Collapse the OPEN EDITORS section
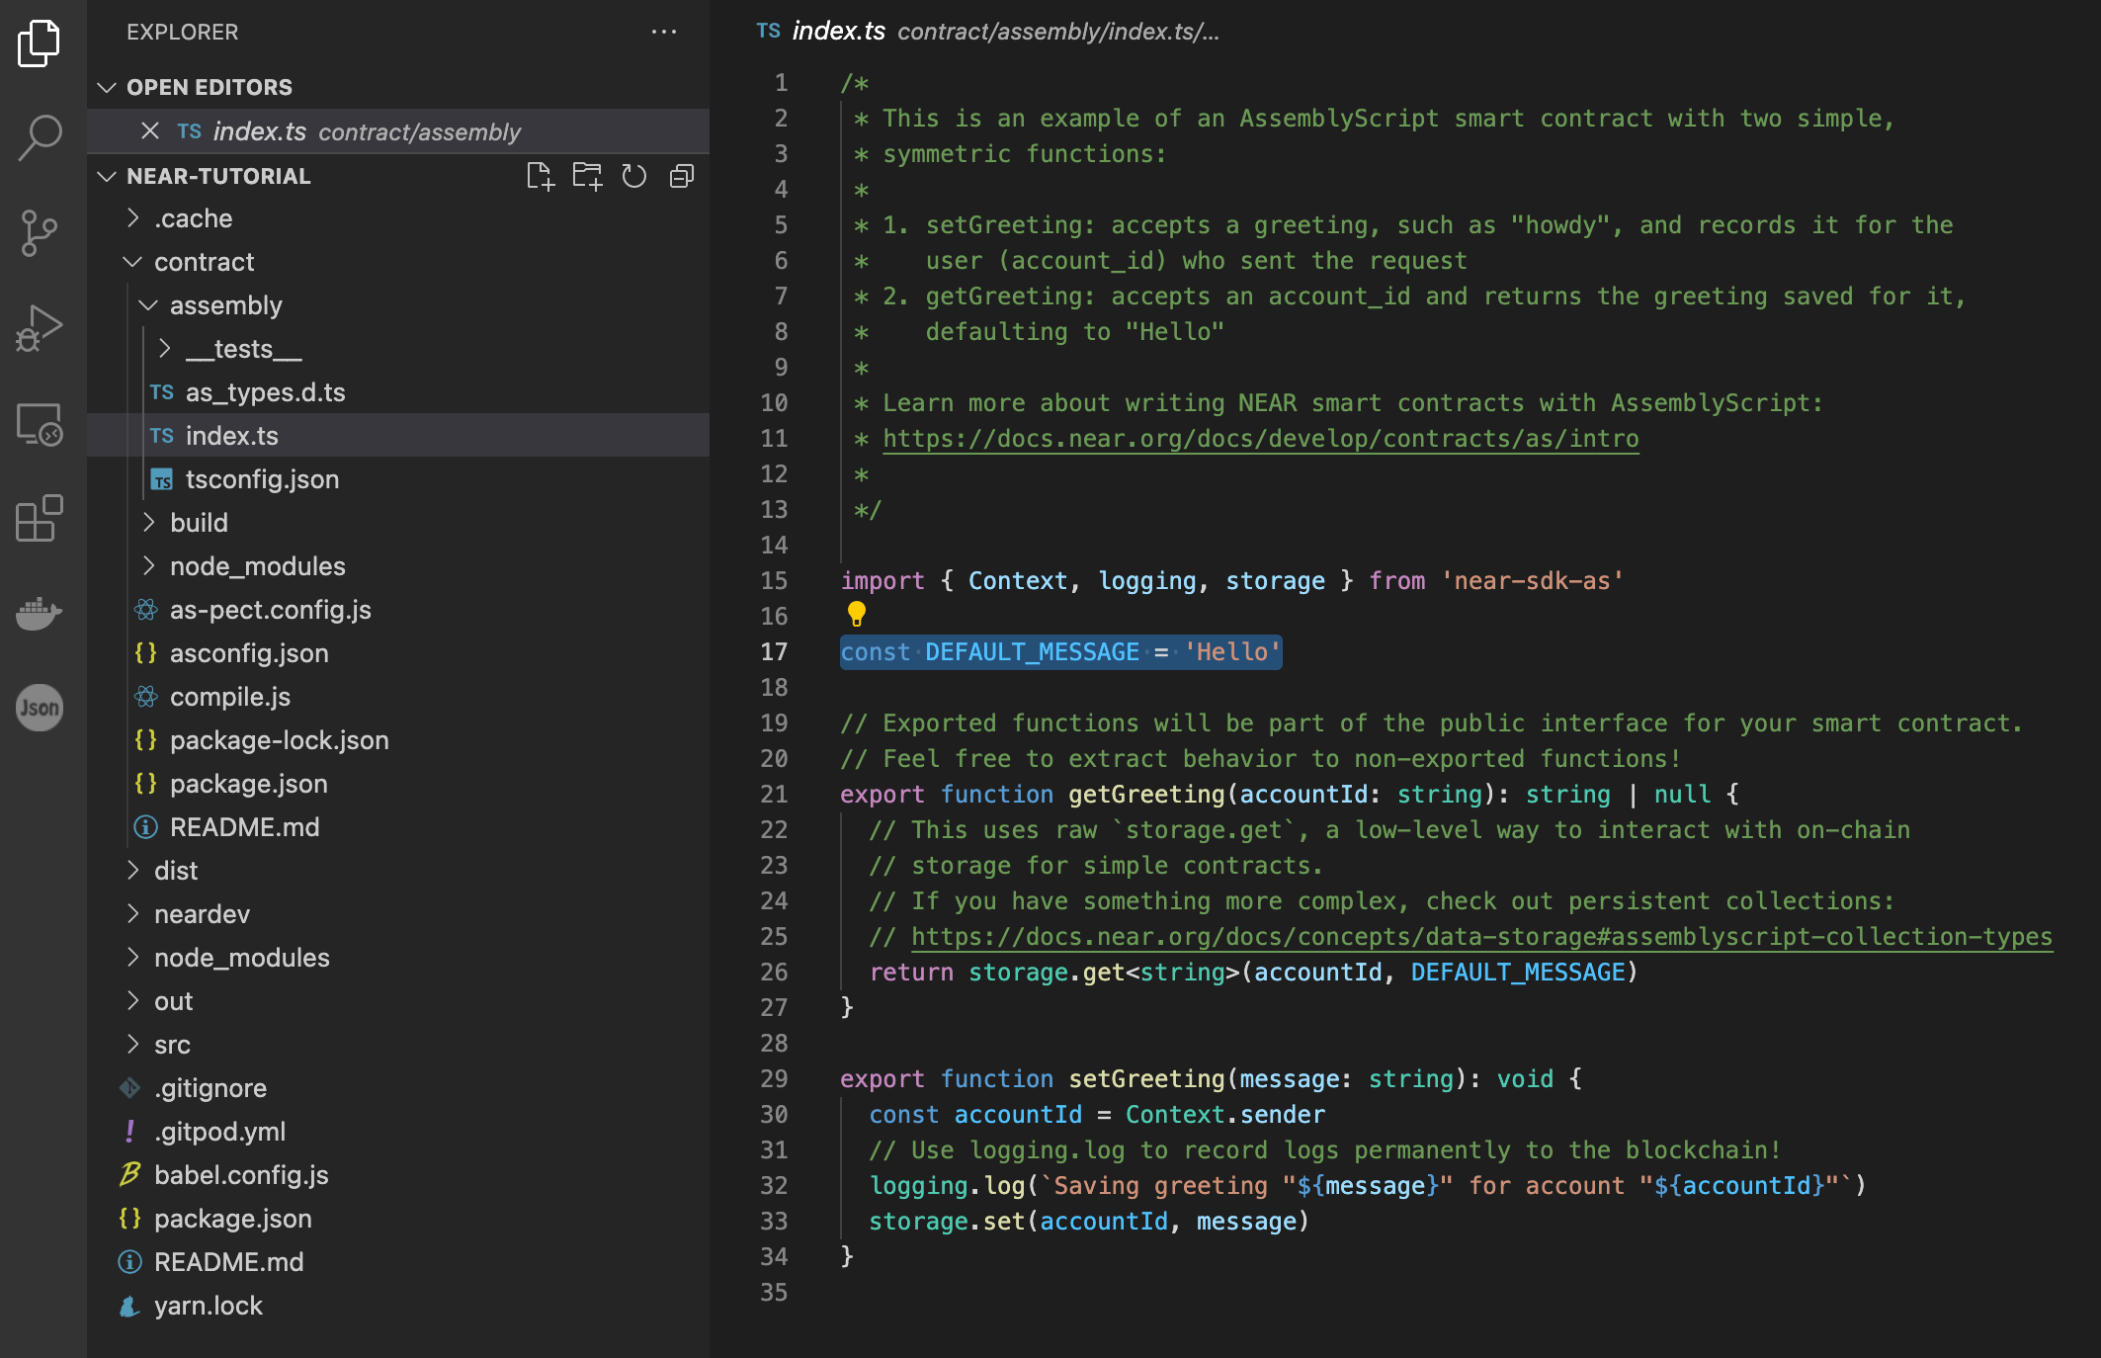2101x1358 pixels. pos(107,88)
